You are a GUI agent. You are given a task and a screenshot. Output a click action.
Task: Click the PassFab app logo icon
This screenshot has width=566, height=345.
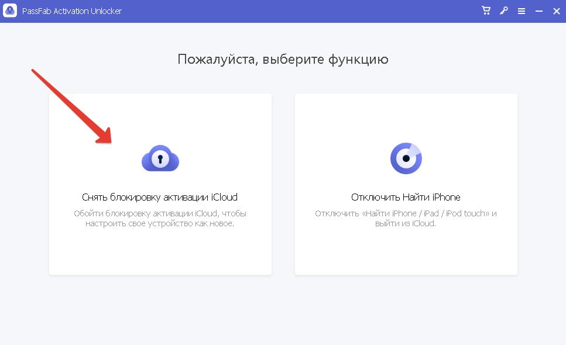(x=10, y=11)
